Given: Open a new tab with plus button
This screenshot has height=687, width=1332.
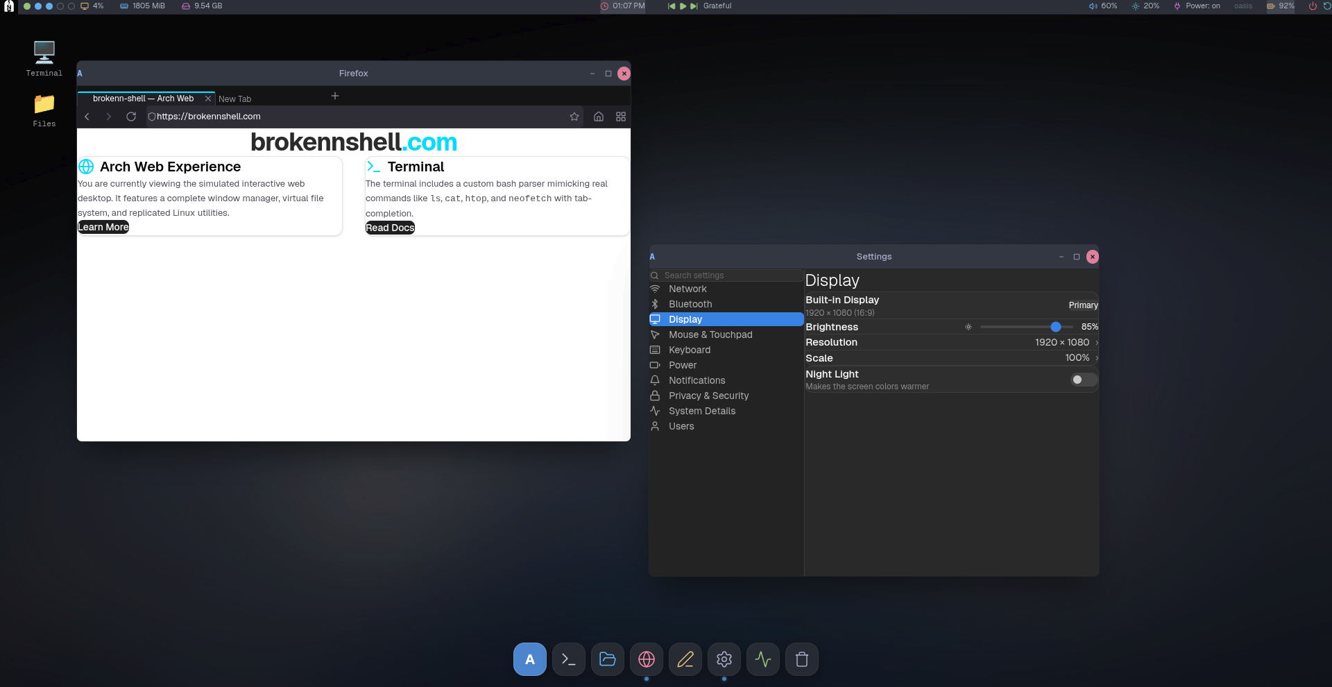Looking at the screenshot, I should 335,96.
